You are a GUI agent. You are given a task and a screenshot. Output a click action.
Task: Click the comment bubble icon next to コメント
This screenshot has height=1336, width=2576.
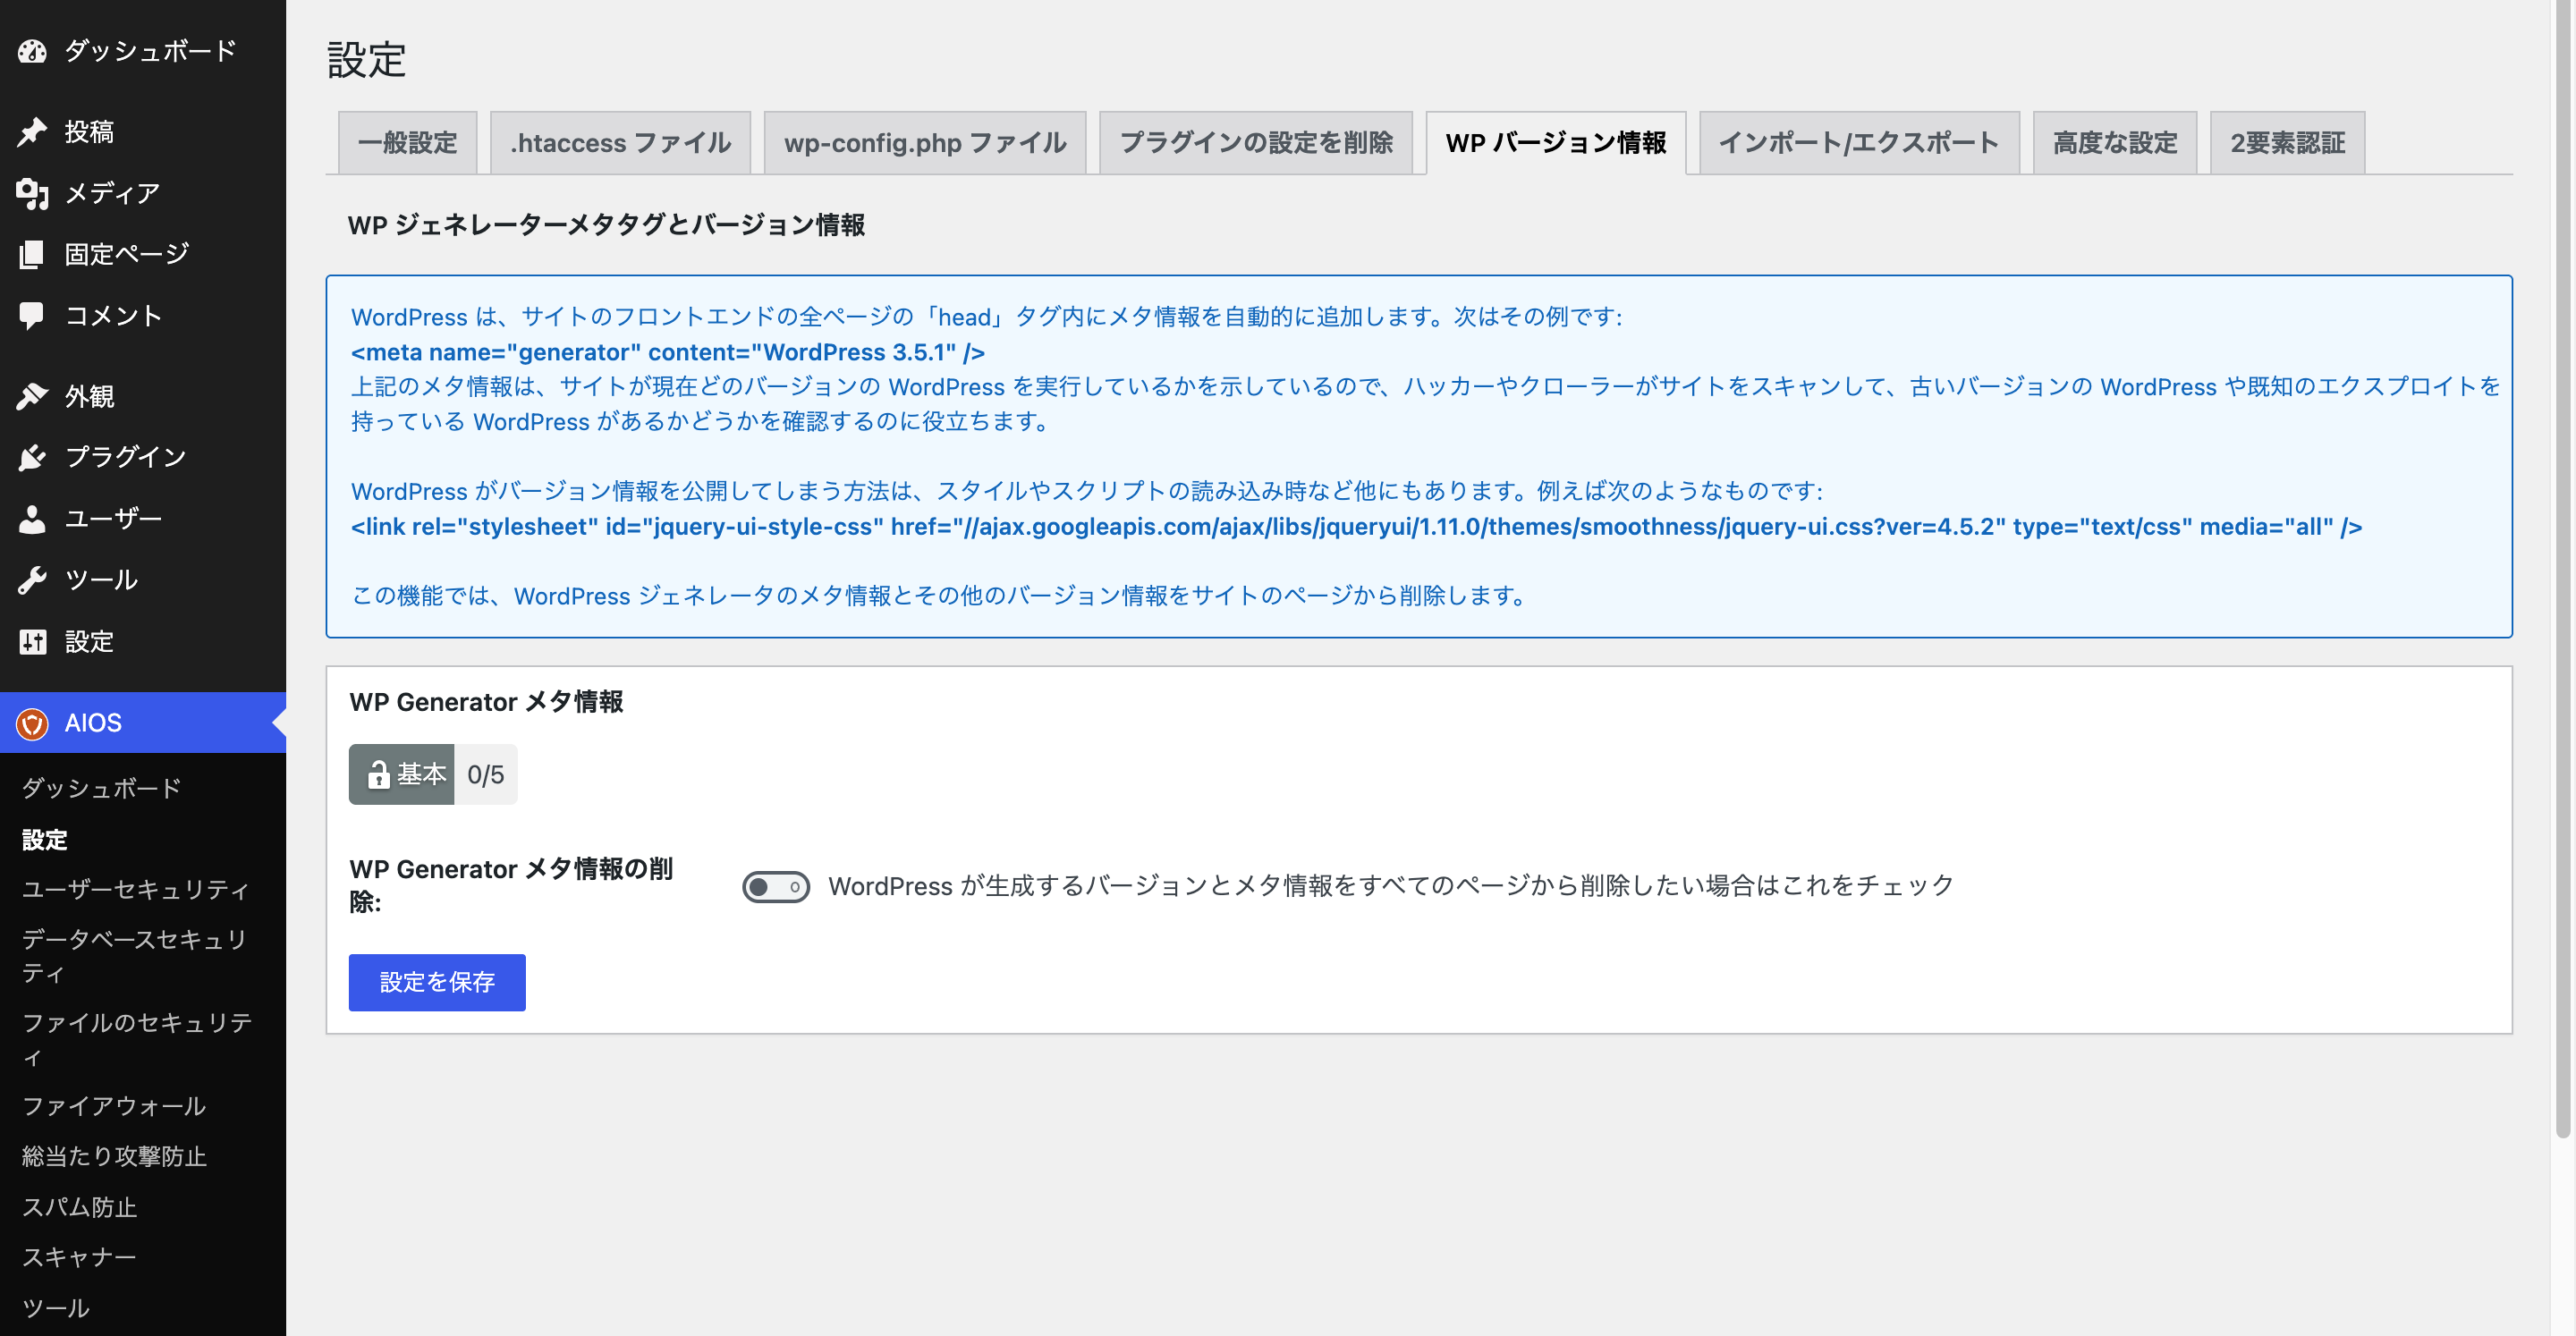pos(32,316)
